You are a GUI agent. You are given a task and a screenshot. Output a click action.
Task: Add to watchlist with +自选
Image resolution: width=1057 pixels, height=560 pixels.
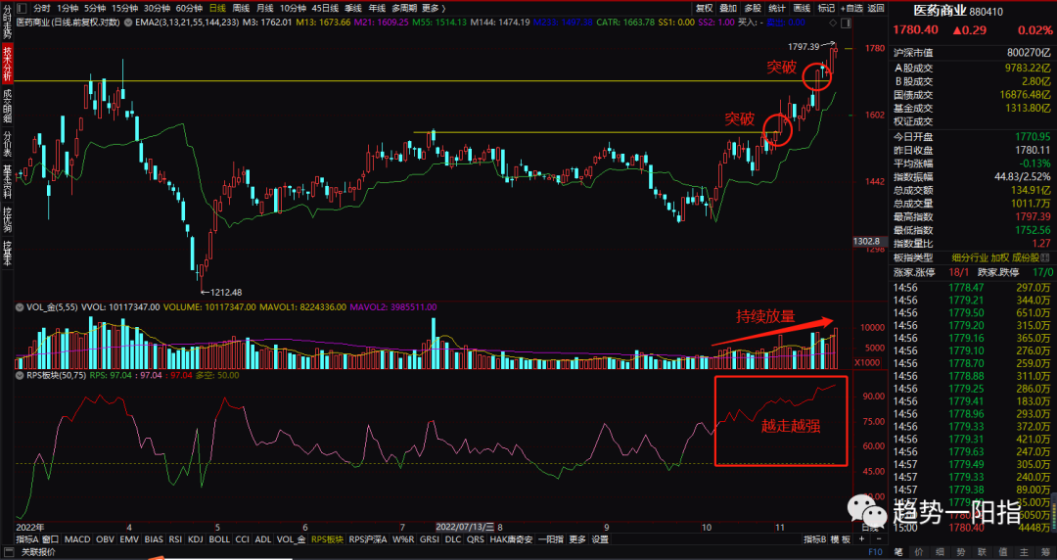pyautogui.click(x=851, y=8)
